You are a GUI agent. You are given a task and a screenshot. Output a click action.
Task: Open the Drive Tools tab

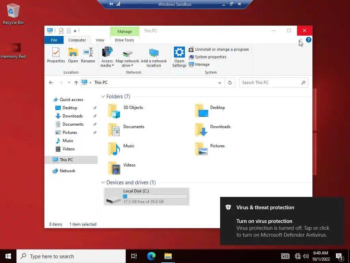(124, 40)
